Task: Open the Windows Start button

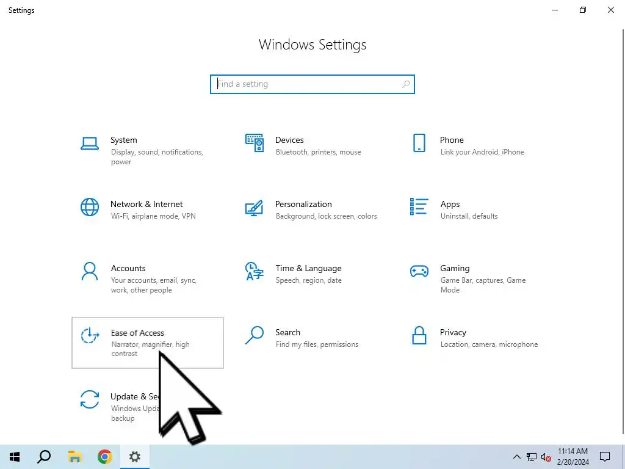Action: (15, 457)
